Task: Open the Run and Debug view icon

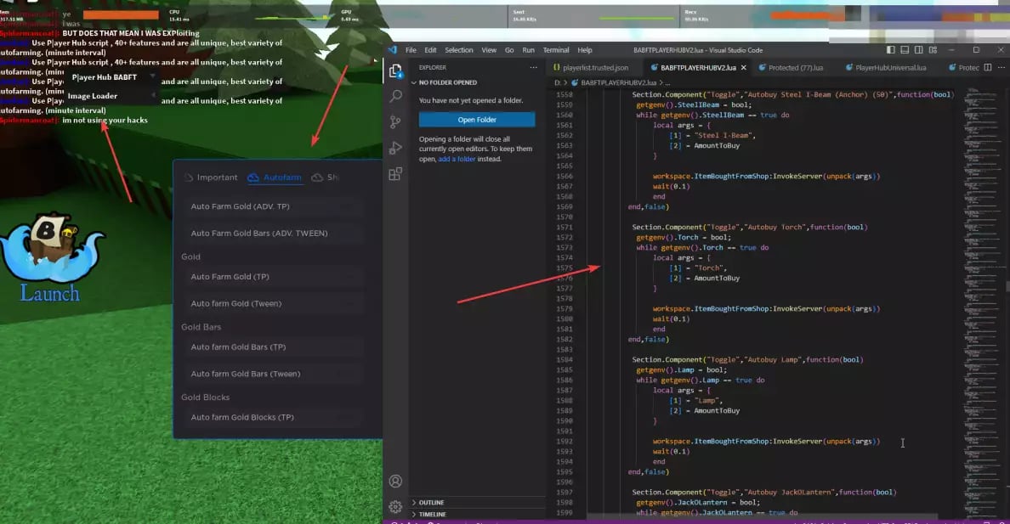Action: [x=395, y=148]
